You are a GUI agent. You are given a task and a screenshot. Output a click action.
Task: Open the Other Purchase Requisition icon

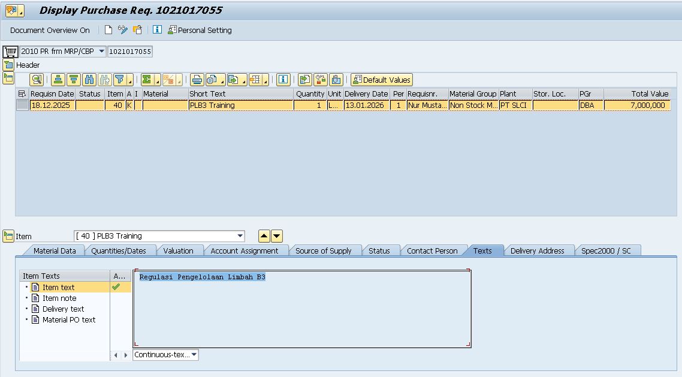pyautogui.click(x=138, y=30)
